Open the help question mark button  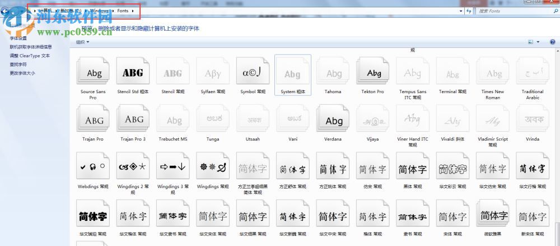coord(553,42)
